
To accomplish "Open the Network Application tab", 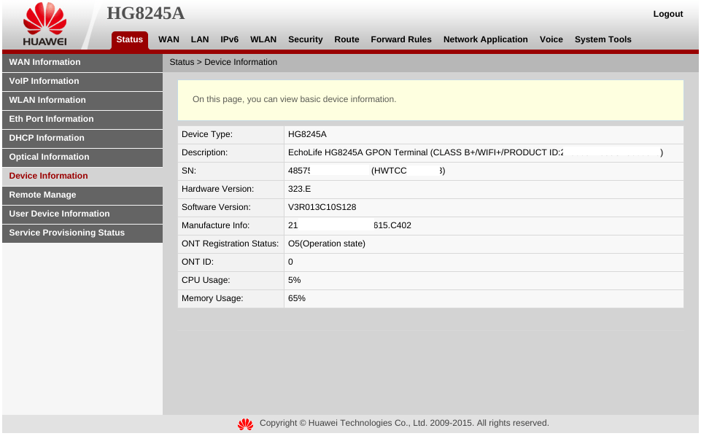I will [485, 39].
